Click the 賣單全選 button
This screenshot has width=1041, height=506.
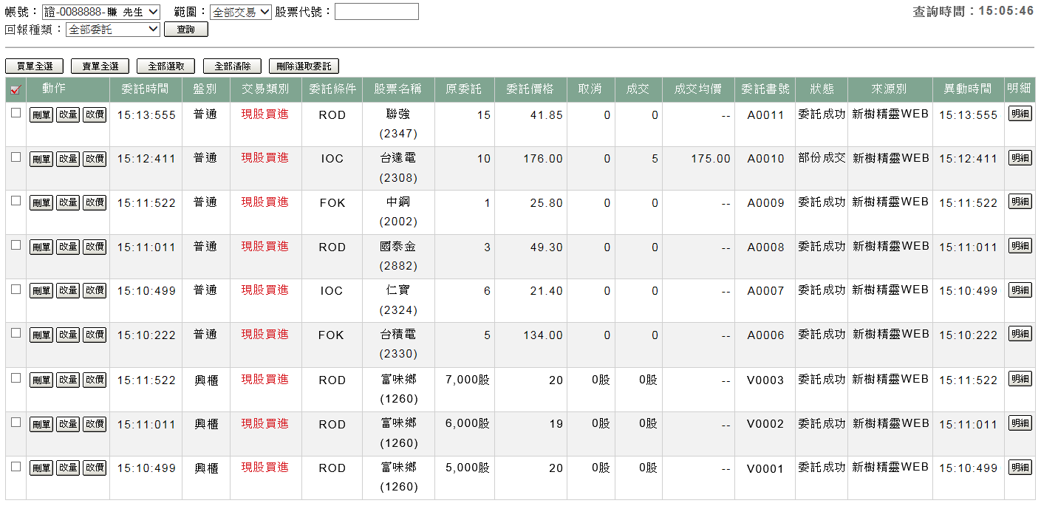pos(100,66)
